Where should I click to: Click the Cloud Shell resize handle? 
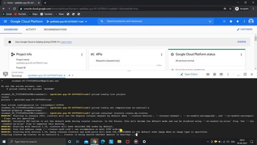(x=129, y=71)
